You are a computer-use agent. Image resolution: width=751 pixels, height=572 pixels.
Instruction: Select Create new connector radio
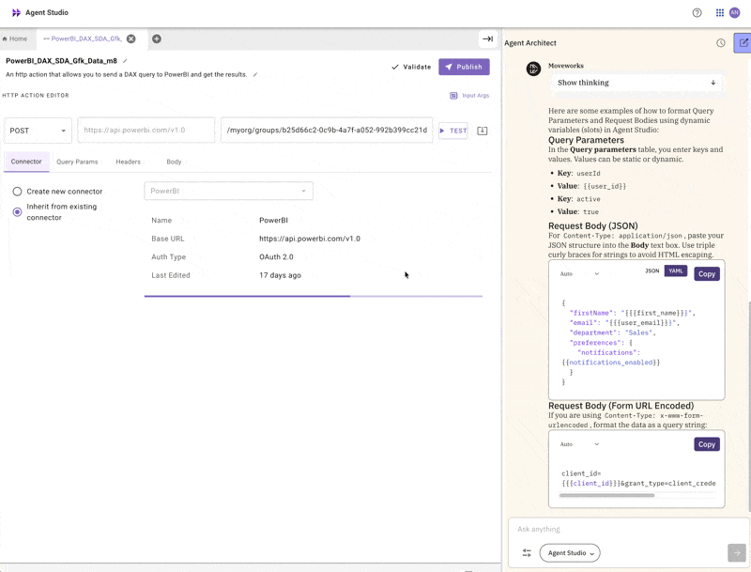(17, 192)
